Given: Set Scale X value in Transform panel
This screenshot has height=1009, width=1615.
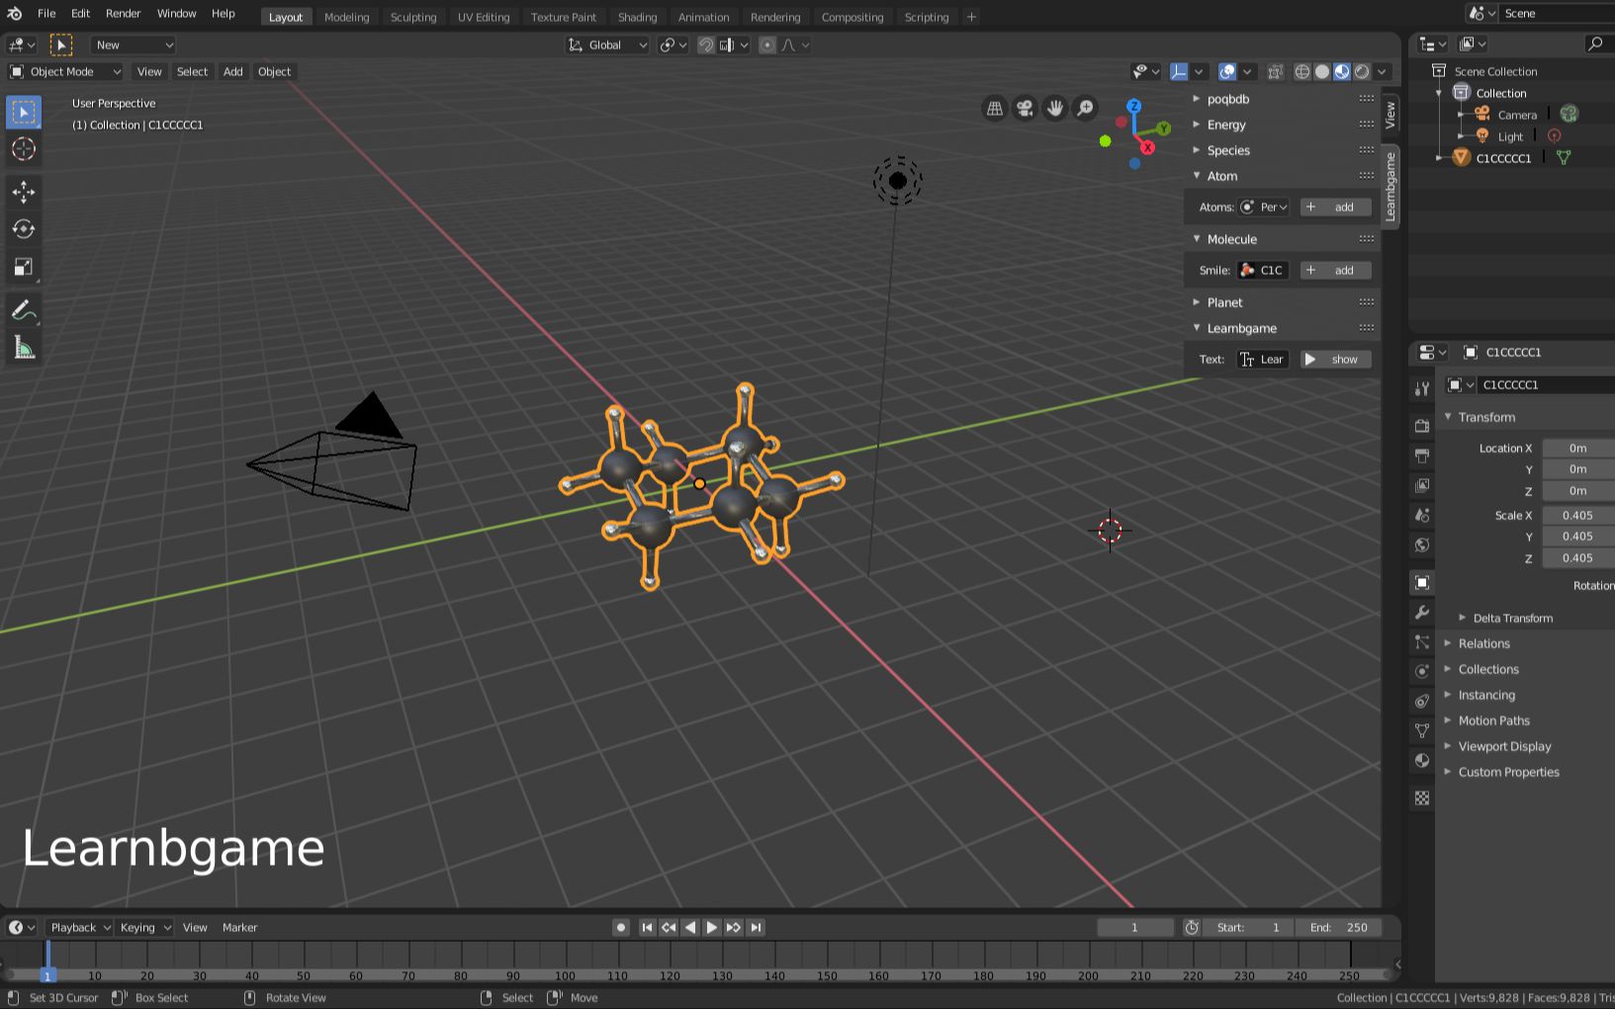Looking at the screenshot, I should pyautogui.click(x=1576, y=515).
